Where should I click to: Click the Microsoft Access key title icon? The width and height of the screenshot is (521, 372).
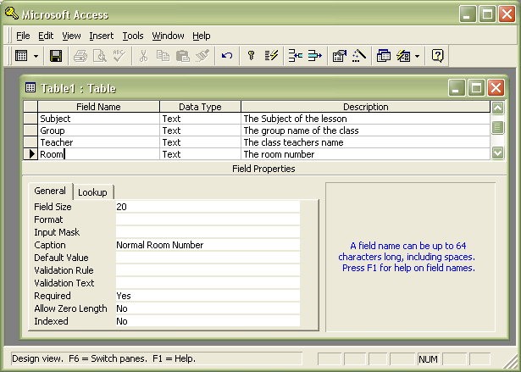12,14
